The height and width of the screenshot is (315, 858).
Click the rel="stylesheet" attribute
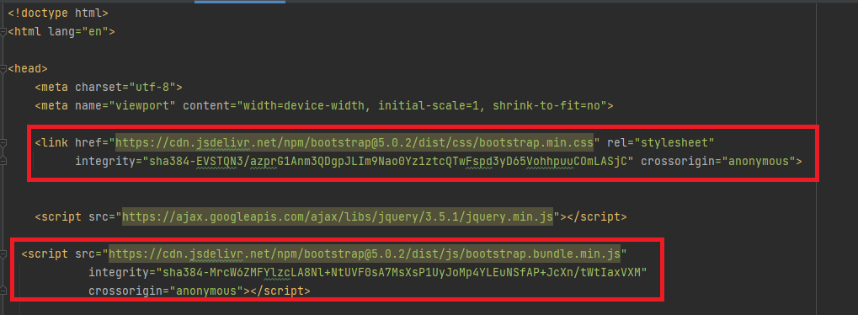(661, 143)
